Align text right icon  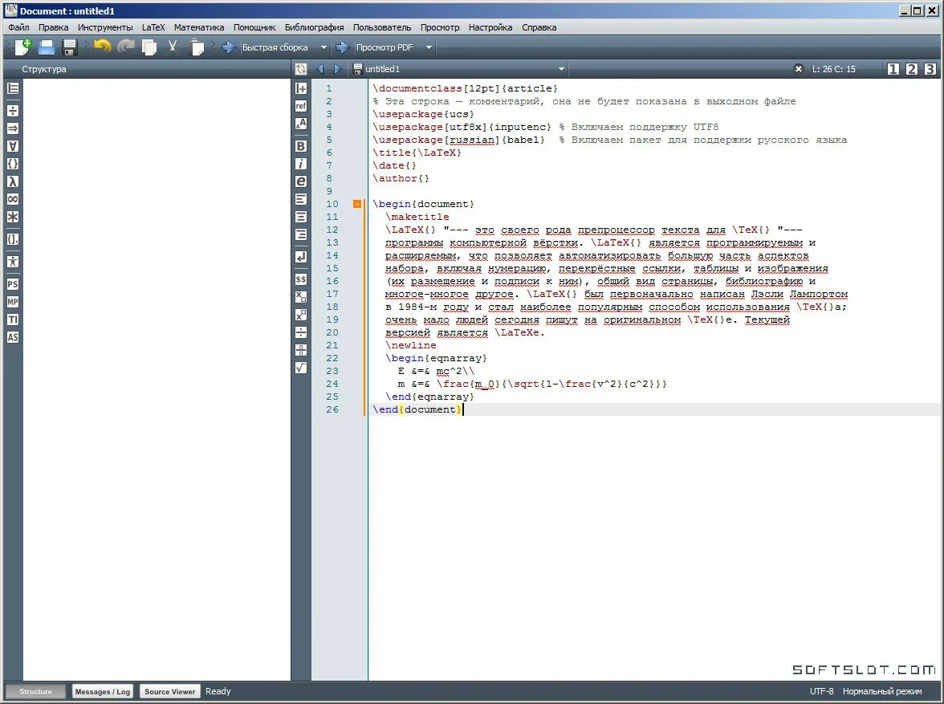301,234
